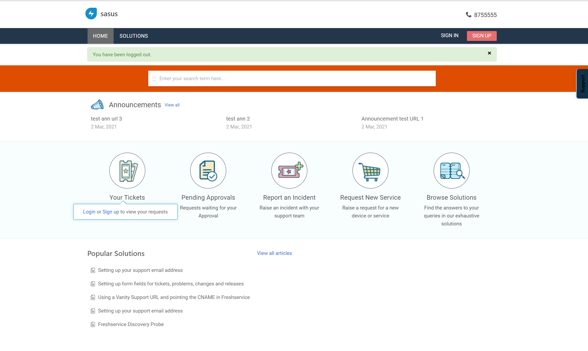Open View all articles link
The image size is (588, 351).
point(274,253)
